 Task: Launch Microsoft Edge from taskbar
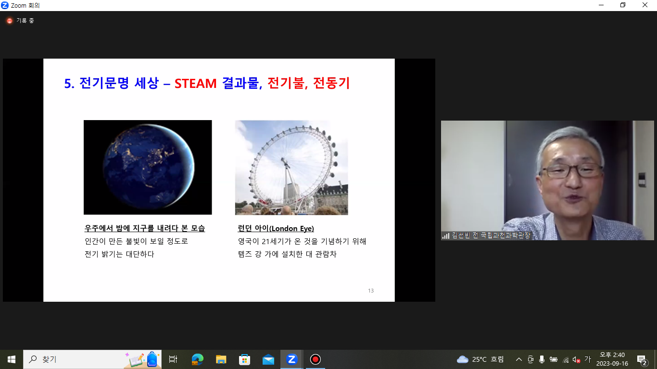click(197, 359)
